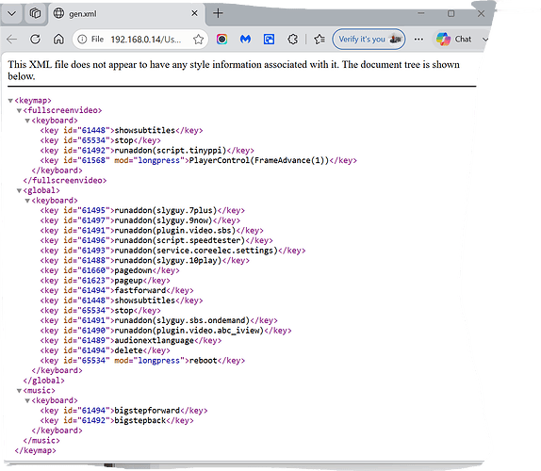Collapse the keymap root node
This screenshot has height=471, width=541.
click(x=10, y=101)
